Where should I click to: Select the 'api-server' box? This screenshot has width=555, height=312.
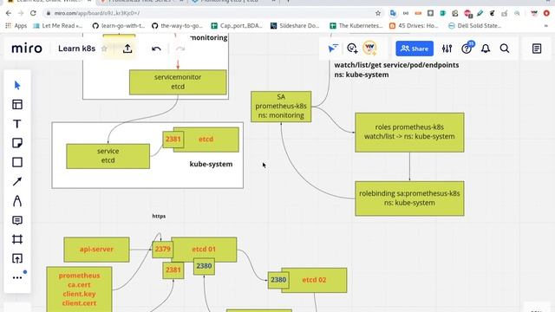tap(96, 250)
